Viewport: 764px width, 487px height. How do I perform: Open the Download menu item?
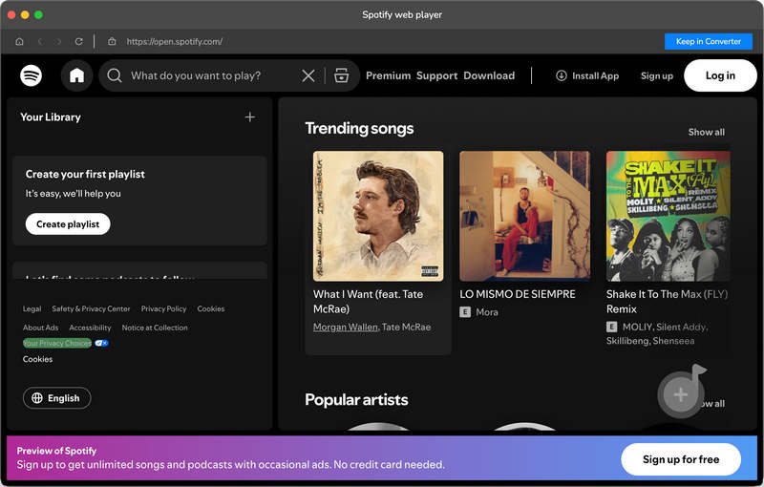(x=489, y=75)
